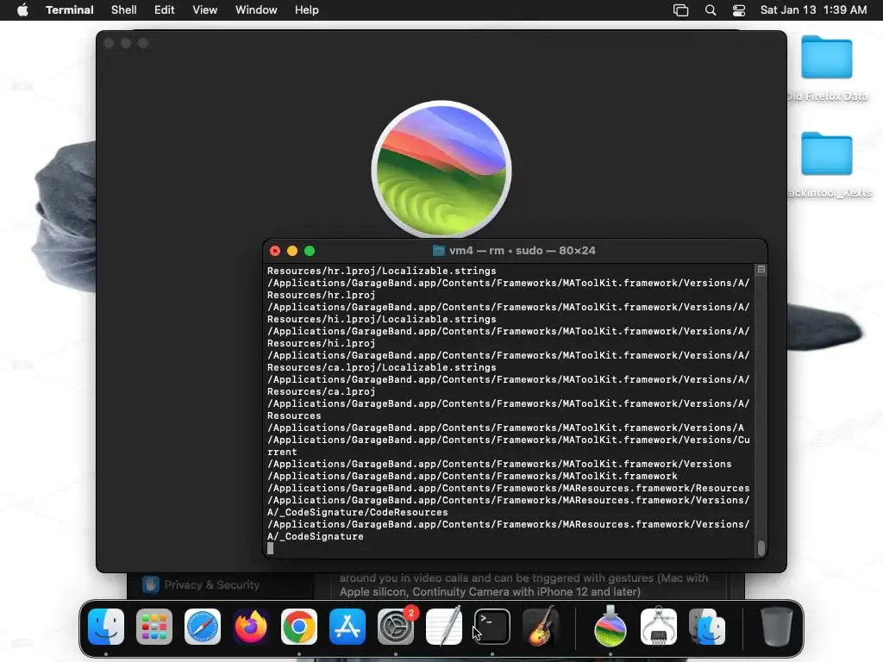Launch Firefox from the Dock

click(251, 627)
